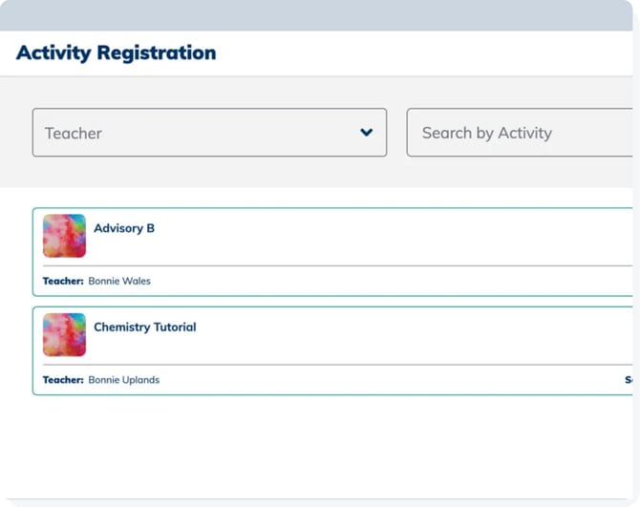The width and height of the screenshot is (640, 507).
Task: Click the Teacher placeholder text
Action: point(74,134)
